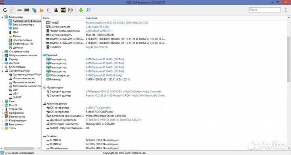Image resolution: width=291 pixels, height=155 pixels.
Task: Expand the Системная плата tree node
Action: click(2, 52)
